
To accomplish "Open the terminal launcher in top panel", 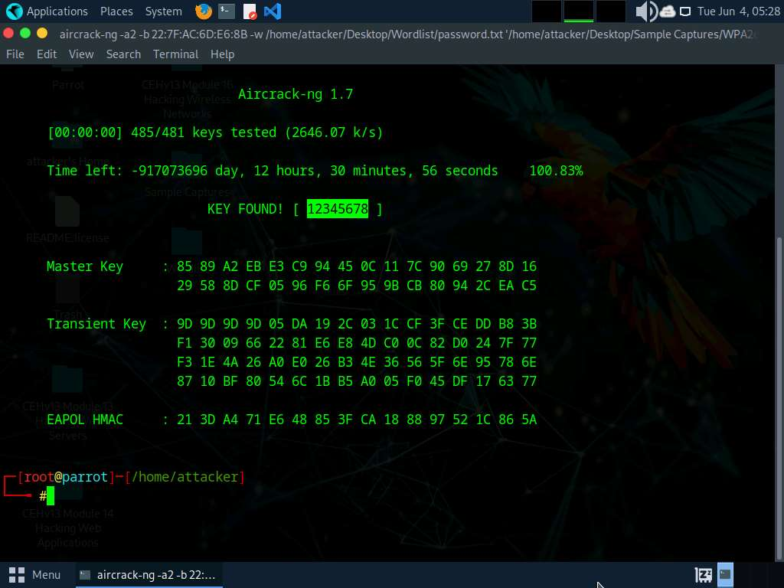I will pos(226,11).
